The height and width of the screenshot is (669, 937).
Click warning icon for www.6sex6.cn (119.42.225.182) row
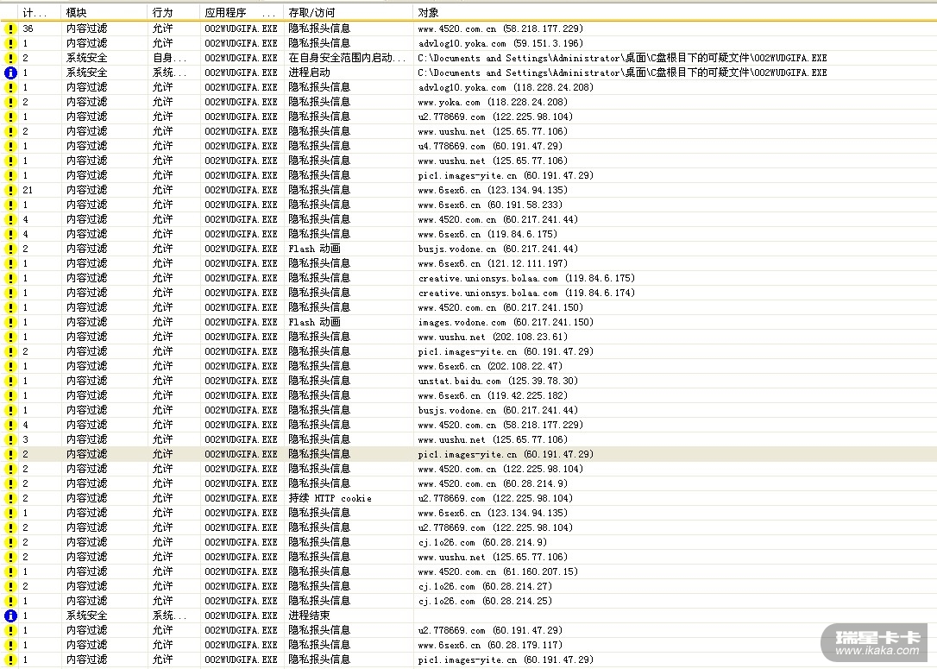pos(10,395)
